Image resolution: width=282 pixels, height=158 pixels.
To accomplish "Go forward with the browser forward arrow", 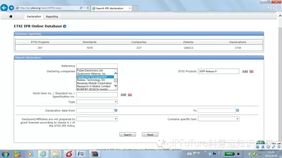I will click(x=11, y=8).
